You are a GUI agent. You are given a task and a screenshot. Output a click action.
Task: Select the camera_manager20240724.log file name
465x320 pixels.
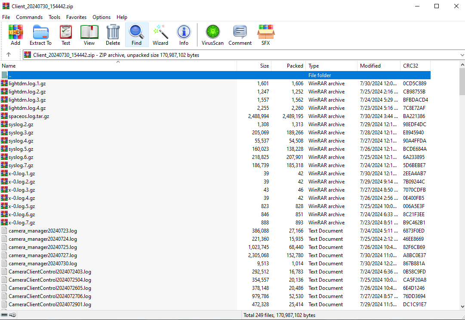pos(43,239)
